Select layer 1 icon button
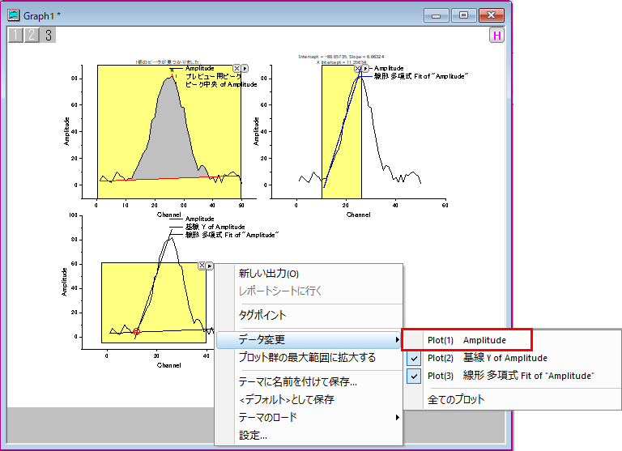 [x=15, y=35]
